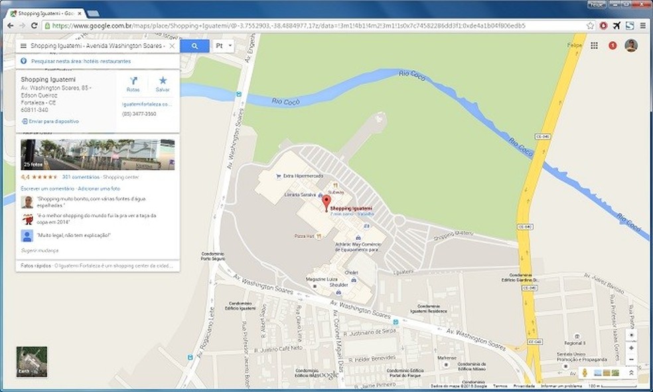Click Enviar para dispositivo link

click(50, 122)
